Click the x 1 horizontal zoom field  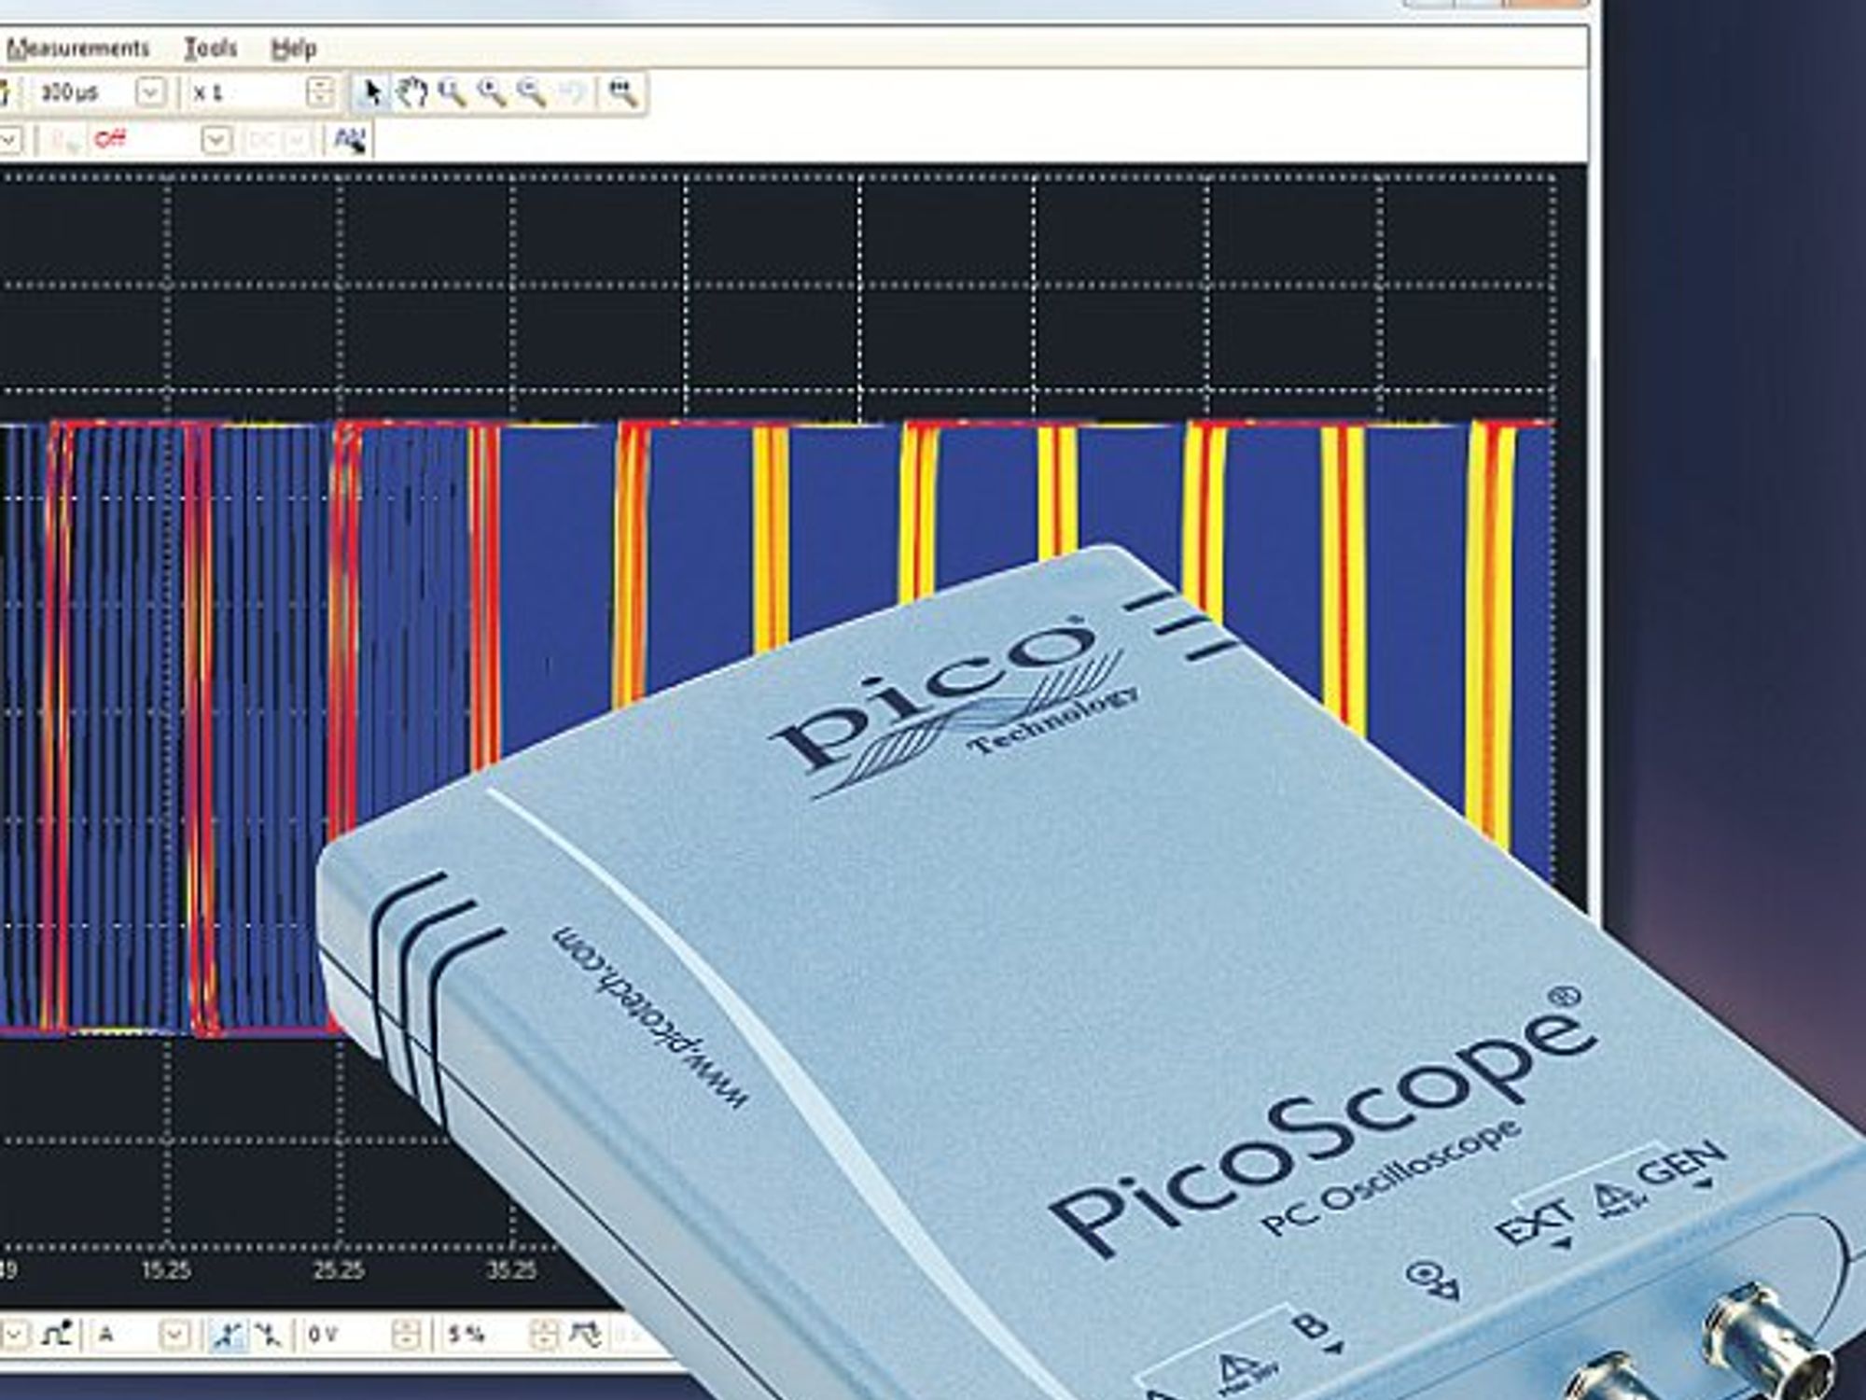pyautogui.click(x=246, y=92)
